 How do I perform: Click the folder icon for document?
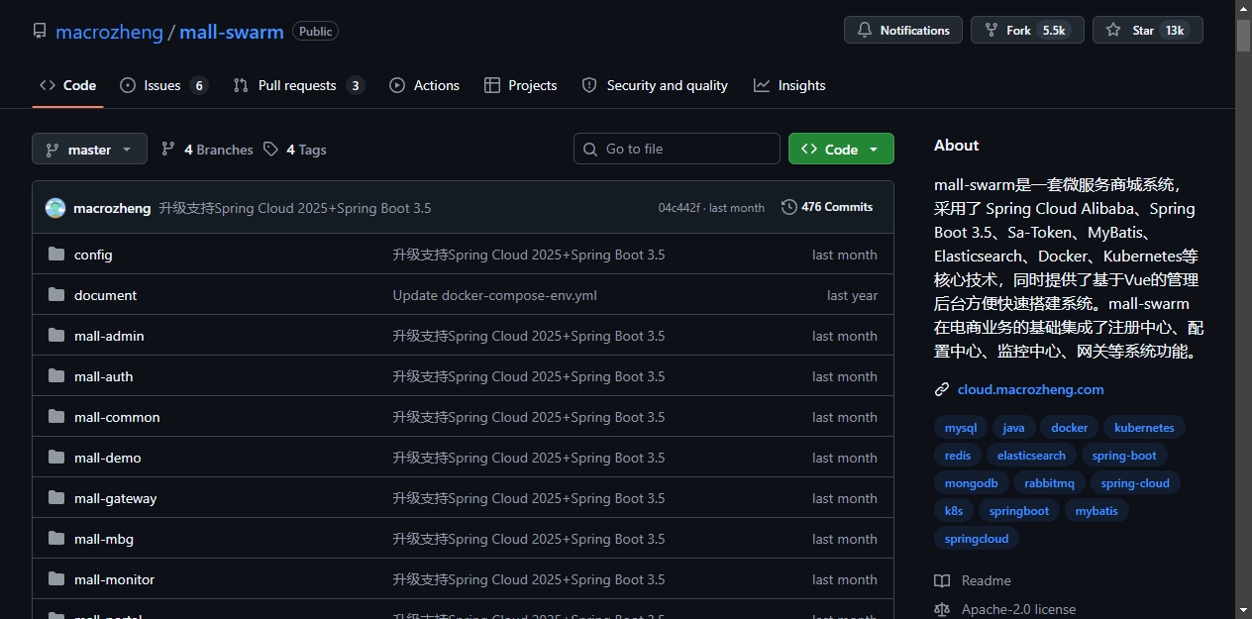pyautogui.click(x=56, y=295)
